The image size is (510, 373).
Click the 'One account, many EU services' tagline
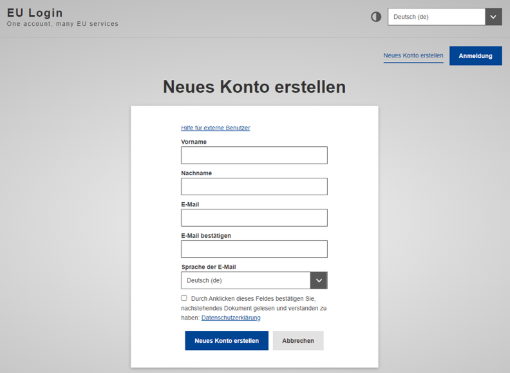(x=62, y=24)
